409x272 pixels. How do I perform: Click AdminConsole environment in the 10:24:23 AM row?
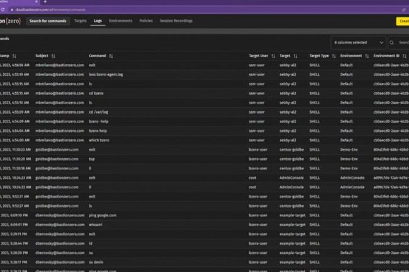pyautogui.click(x=352, y=178)
